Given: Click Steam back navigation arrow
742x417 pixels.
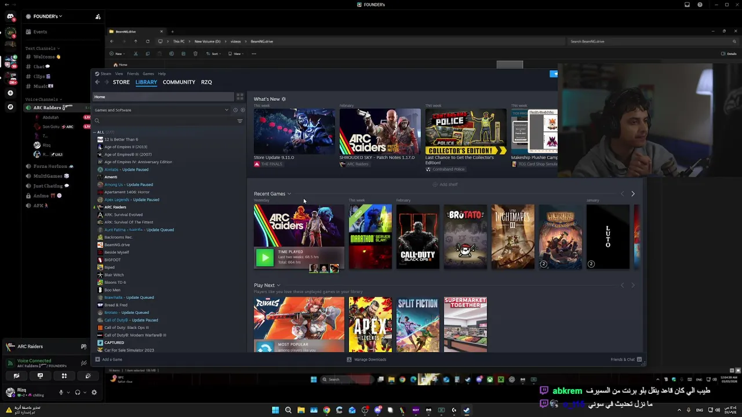Looking at the screenshot, I should coord(97,82).
